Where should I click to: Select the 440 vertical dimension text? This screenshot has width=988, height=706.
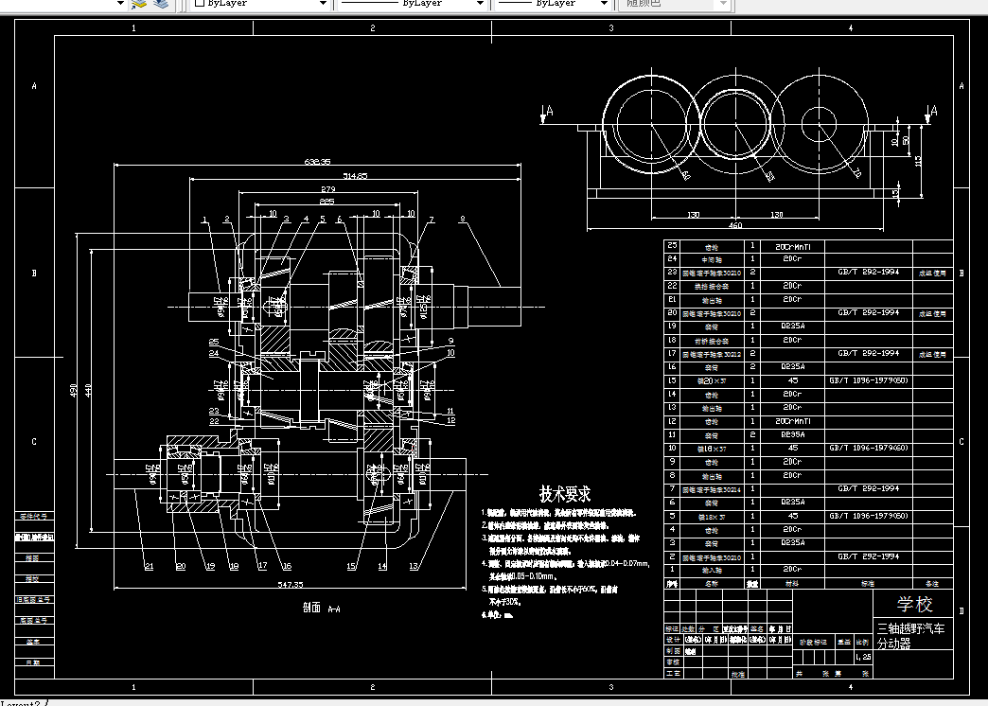(x=88, y=391)
